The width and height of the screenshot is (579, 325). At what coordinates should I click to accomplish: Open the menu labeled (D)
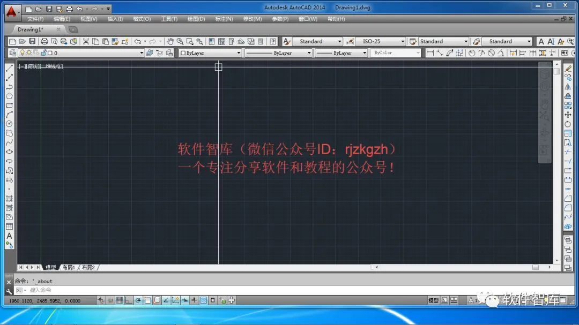(x=196, y=19)
